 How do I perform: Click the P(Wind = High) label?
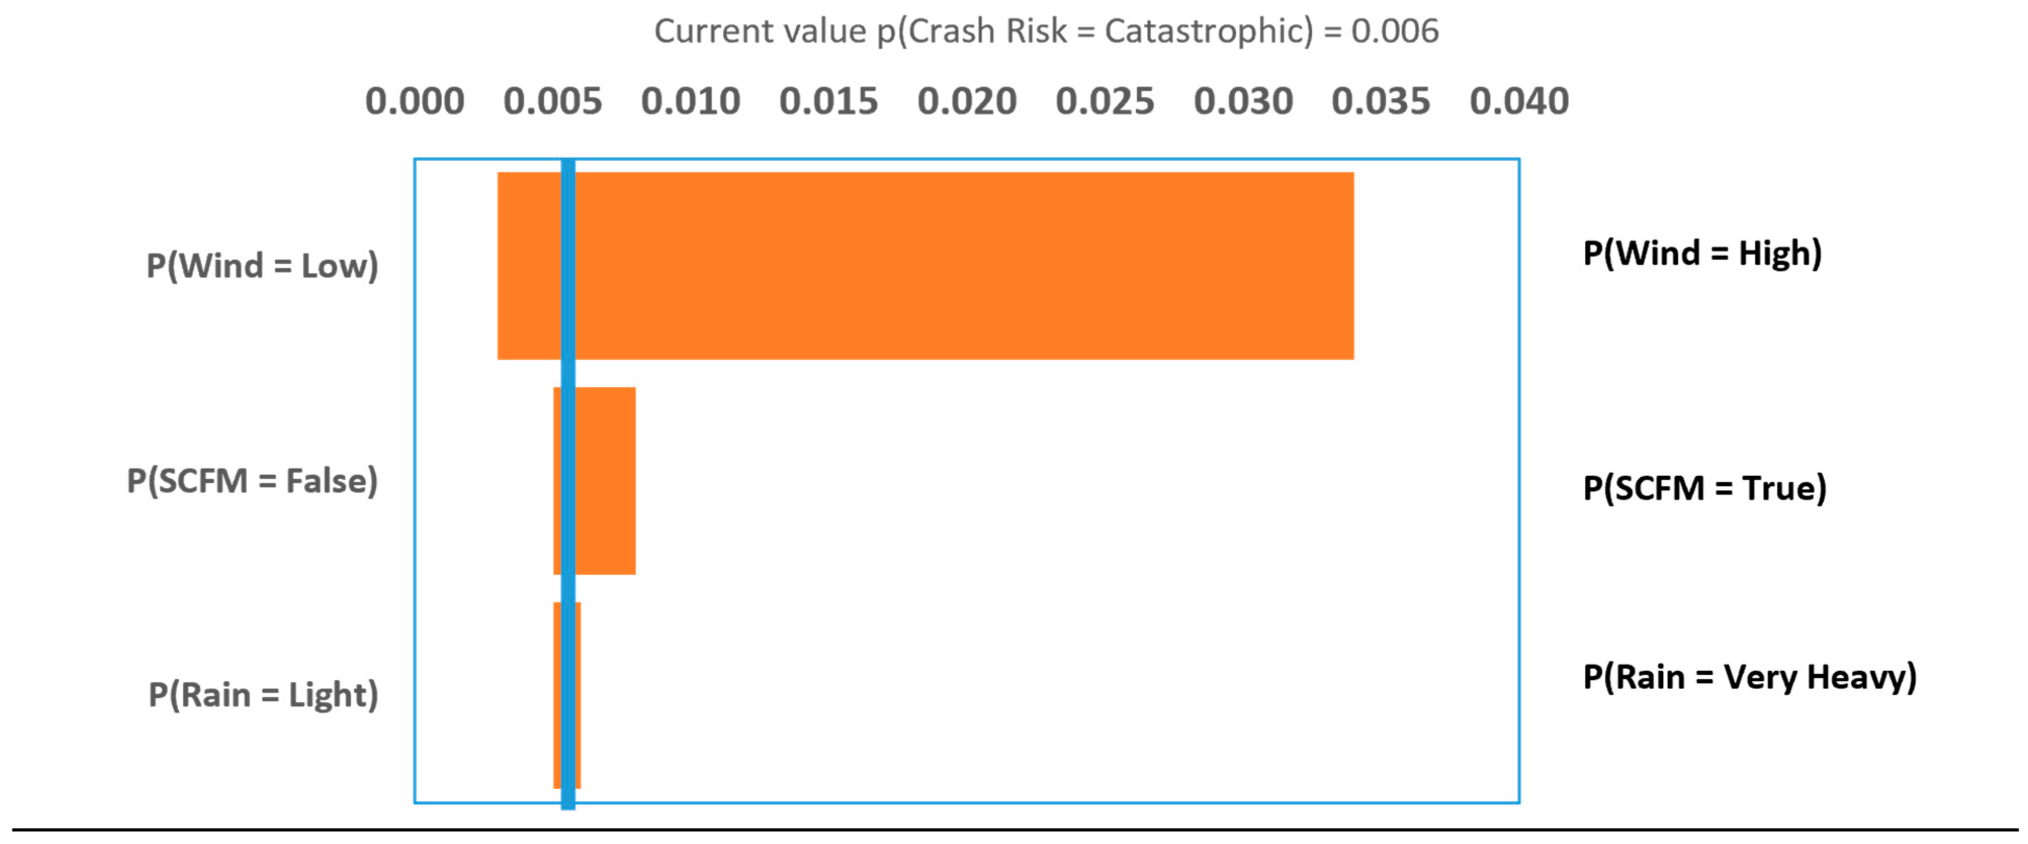click(x=1702, y=253)
